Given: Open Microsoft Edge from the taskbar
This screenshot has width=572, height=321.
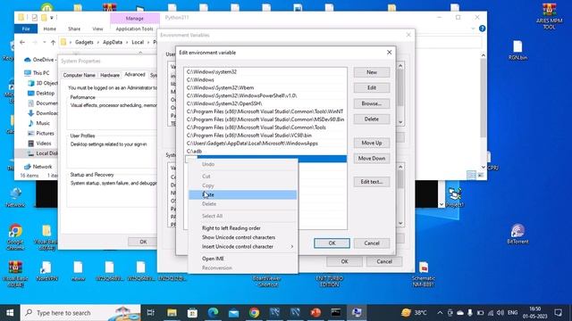Looking at the screenshot, I should tap(213, 313).
